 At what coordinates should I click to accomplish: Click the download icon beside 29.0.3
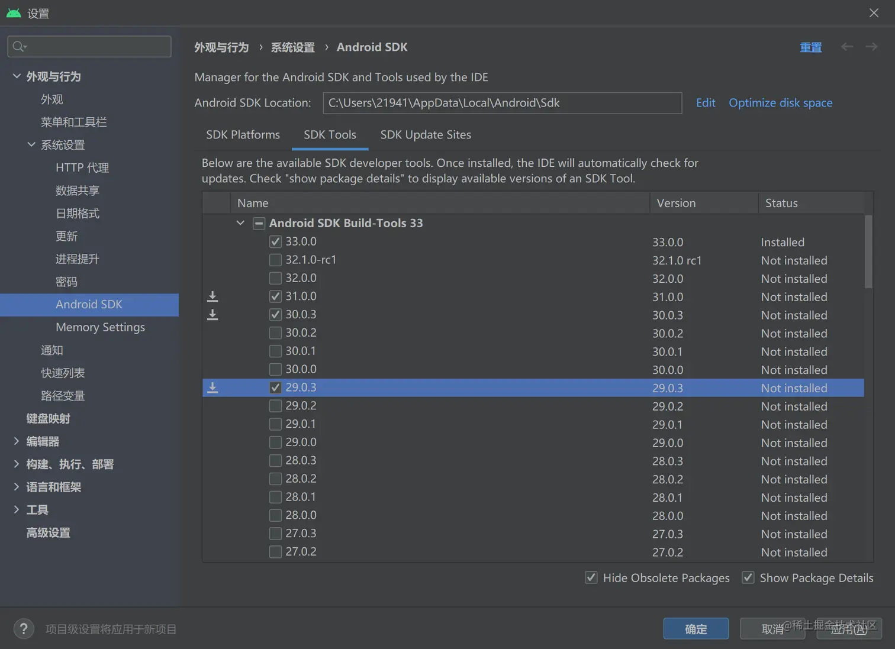click(213, 388)
